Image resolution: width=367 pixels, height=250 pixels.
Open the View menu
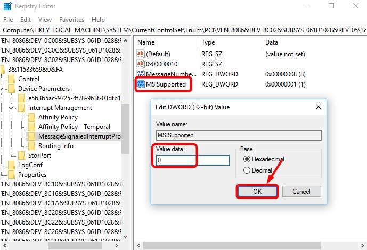[44, 20]
